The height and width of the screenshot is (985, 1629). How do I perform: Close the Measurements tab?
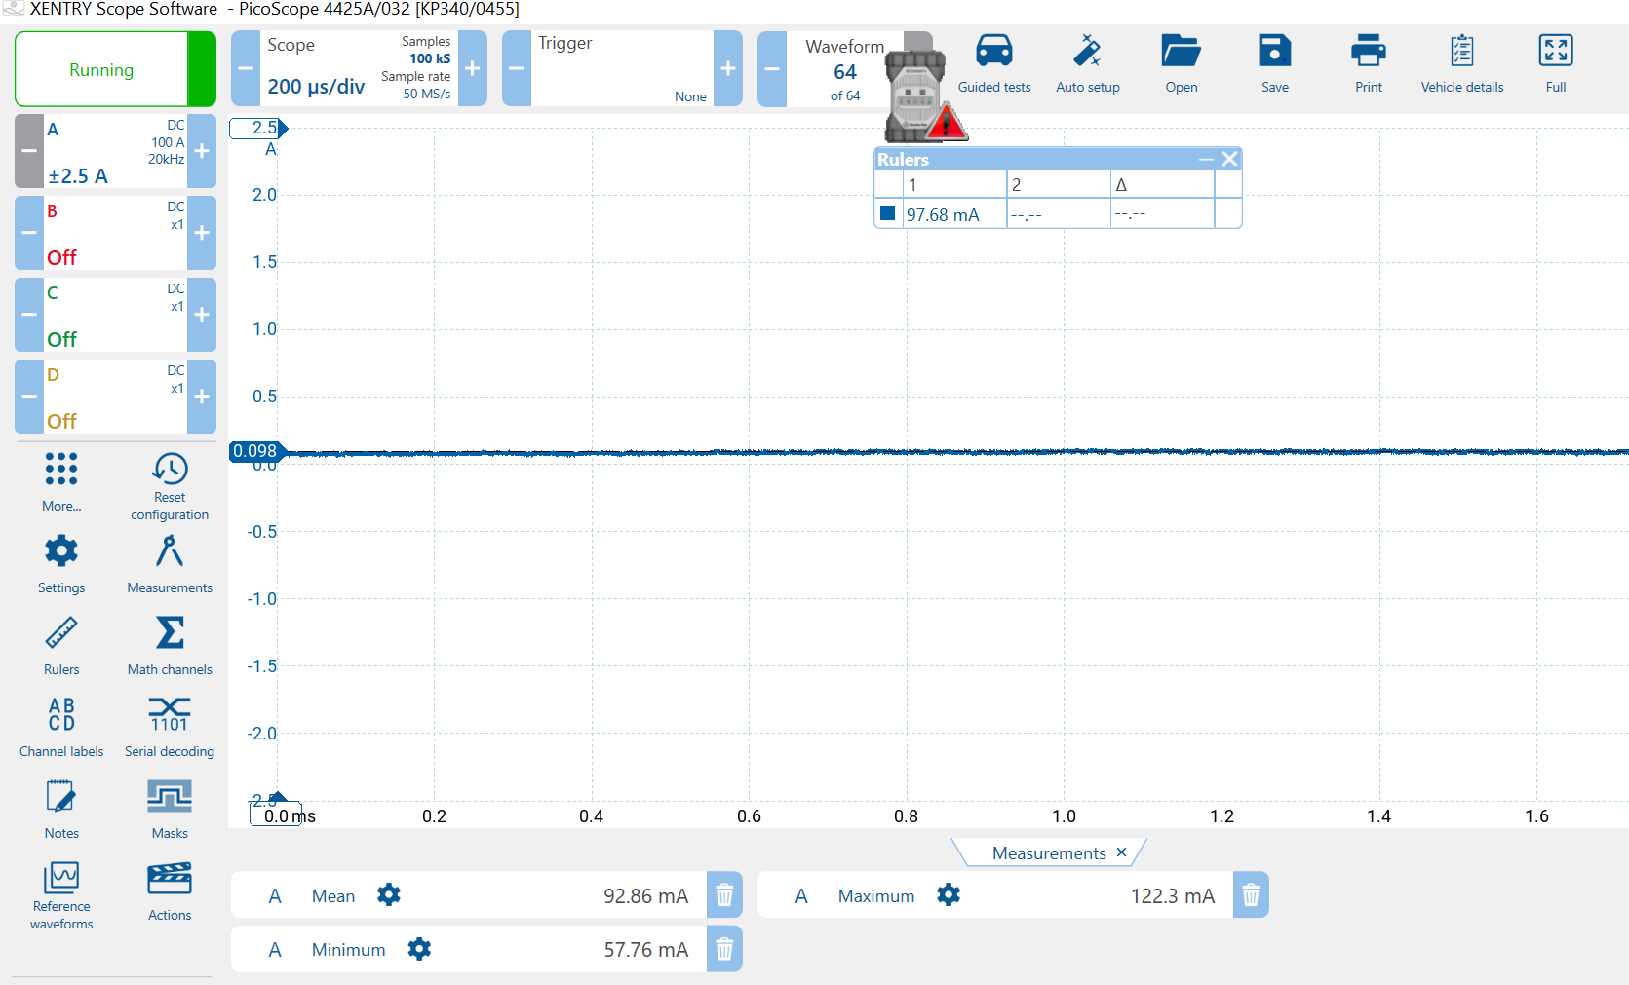[x=1121, y=852]
